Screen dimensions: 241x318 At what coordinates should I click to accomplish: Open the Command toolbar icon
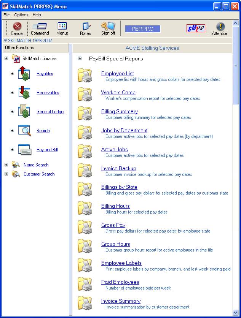(40, 28)
